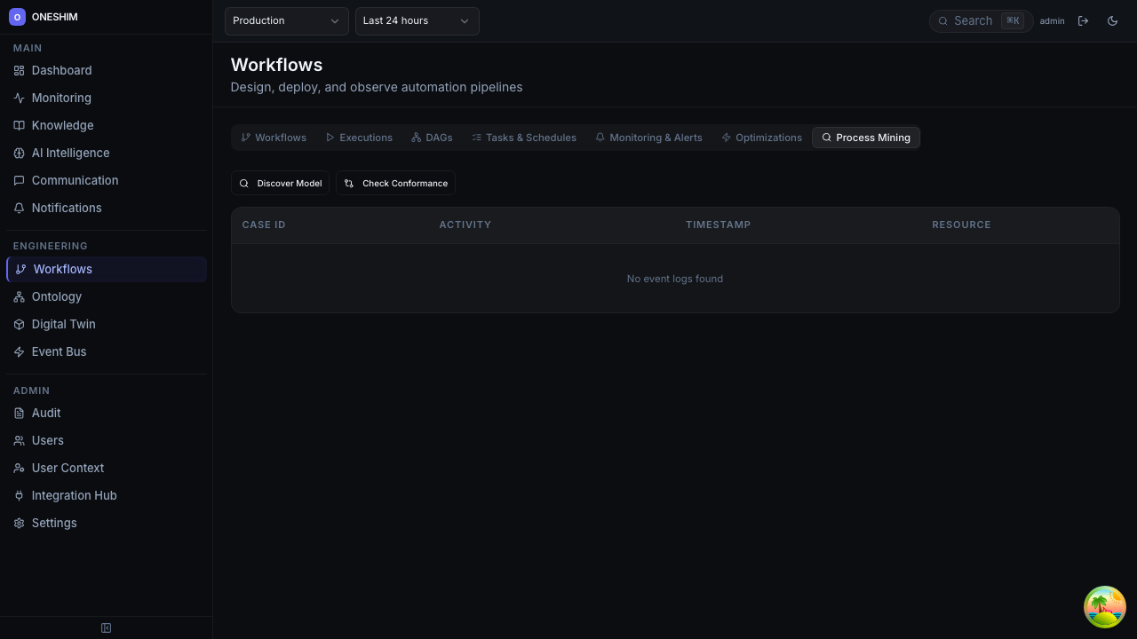Click the sign out icon near admin

1084,20
